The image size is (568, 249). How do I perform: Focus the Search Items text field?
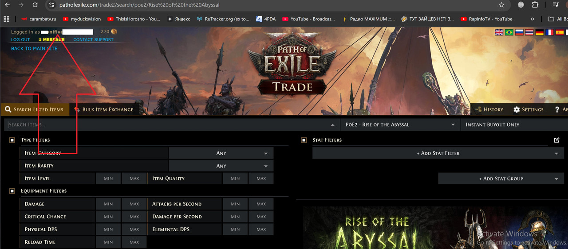coord(172,124)
